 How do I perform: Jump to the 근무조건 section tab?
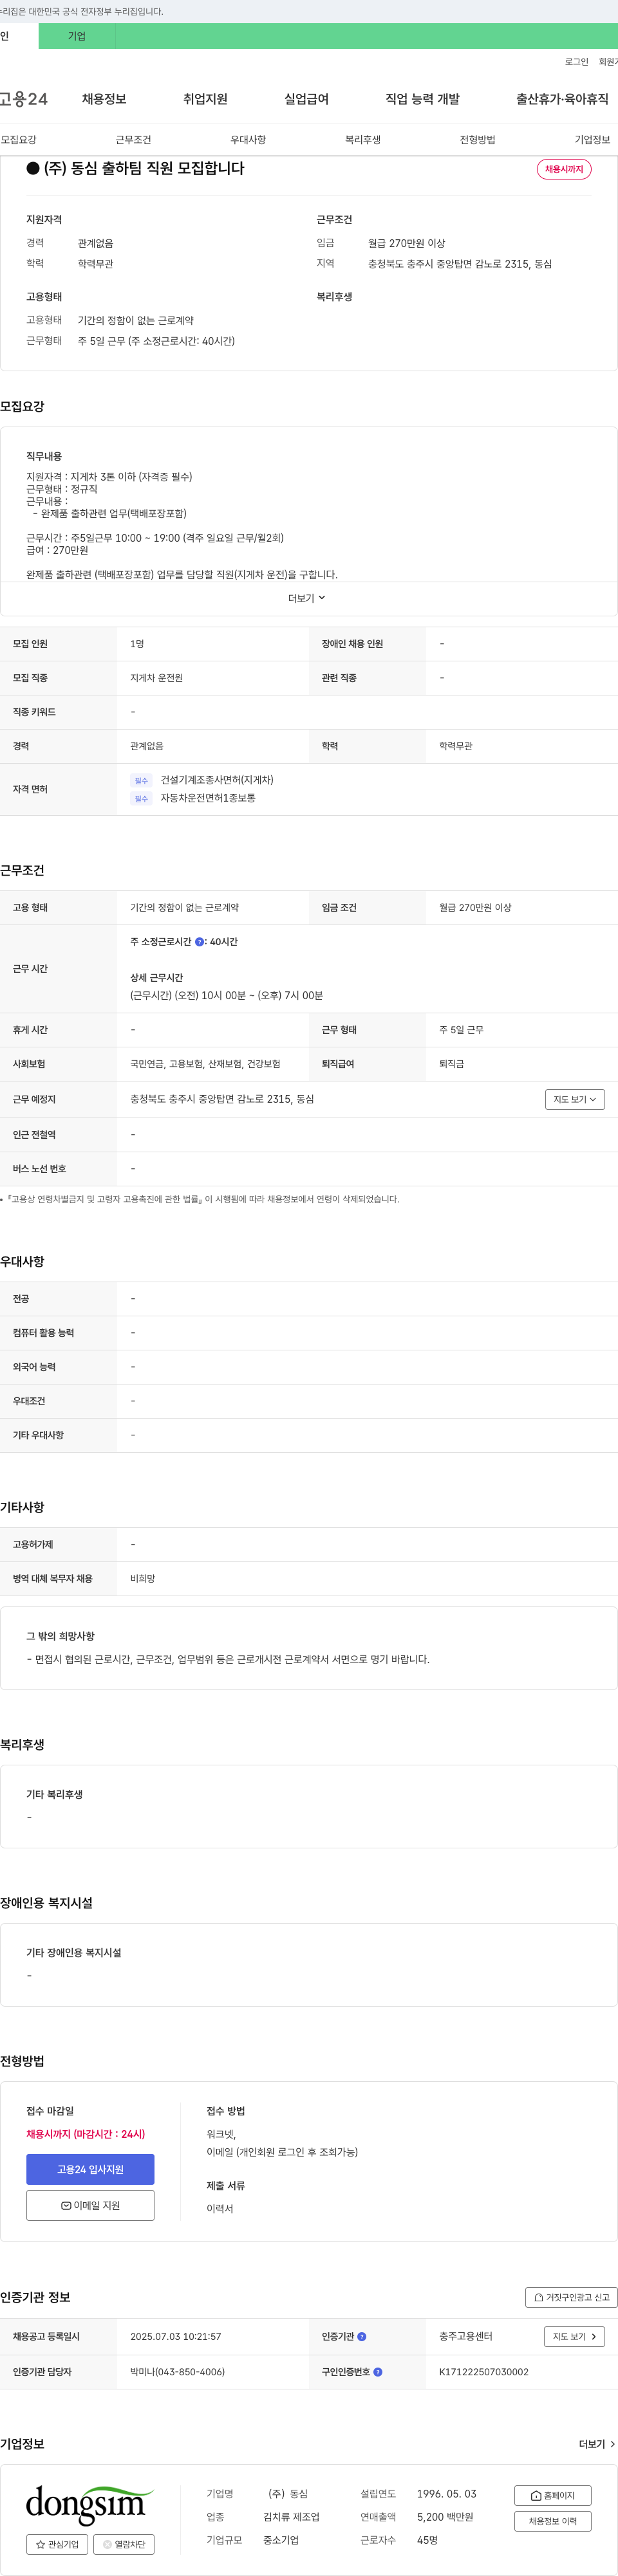tap(133, 140)
